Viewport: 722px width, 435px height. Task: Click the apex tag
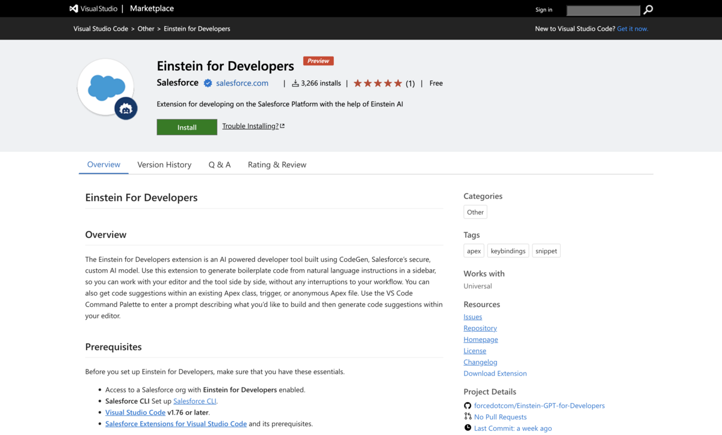474,251
